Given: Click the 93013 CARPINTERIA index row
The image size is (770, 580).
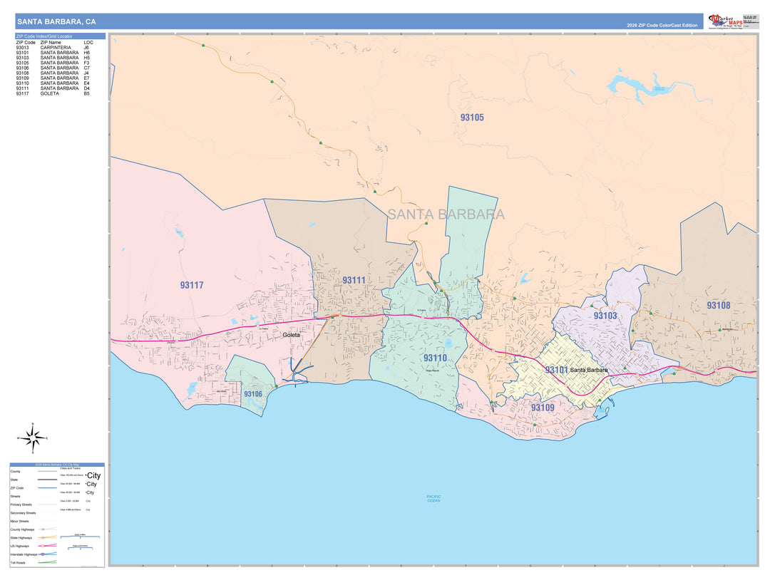Looking at the screenshot, I should (53, 48).
